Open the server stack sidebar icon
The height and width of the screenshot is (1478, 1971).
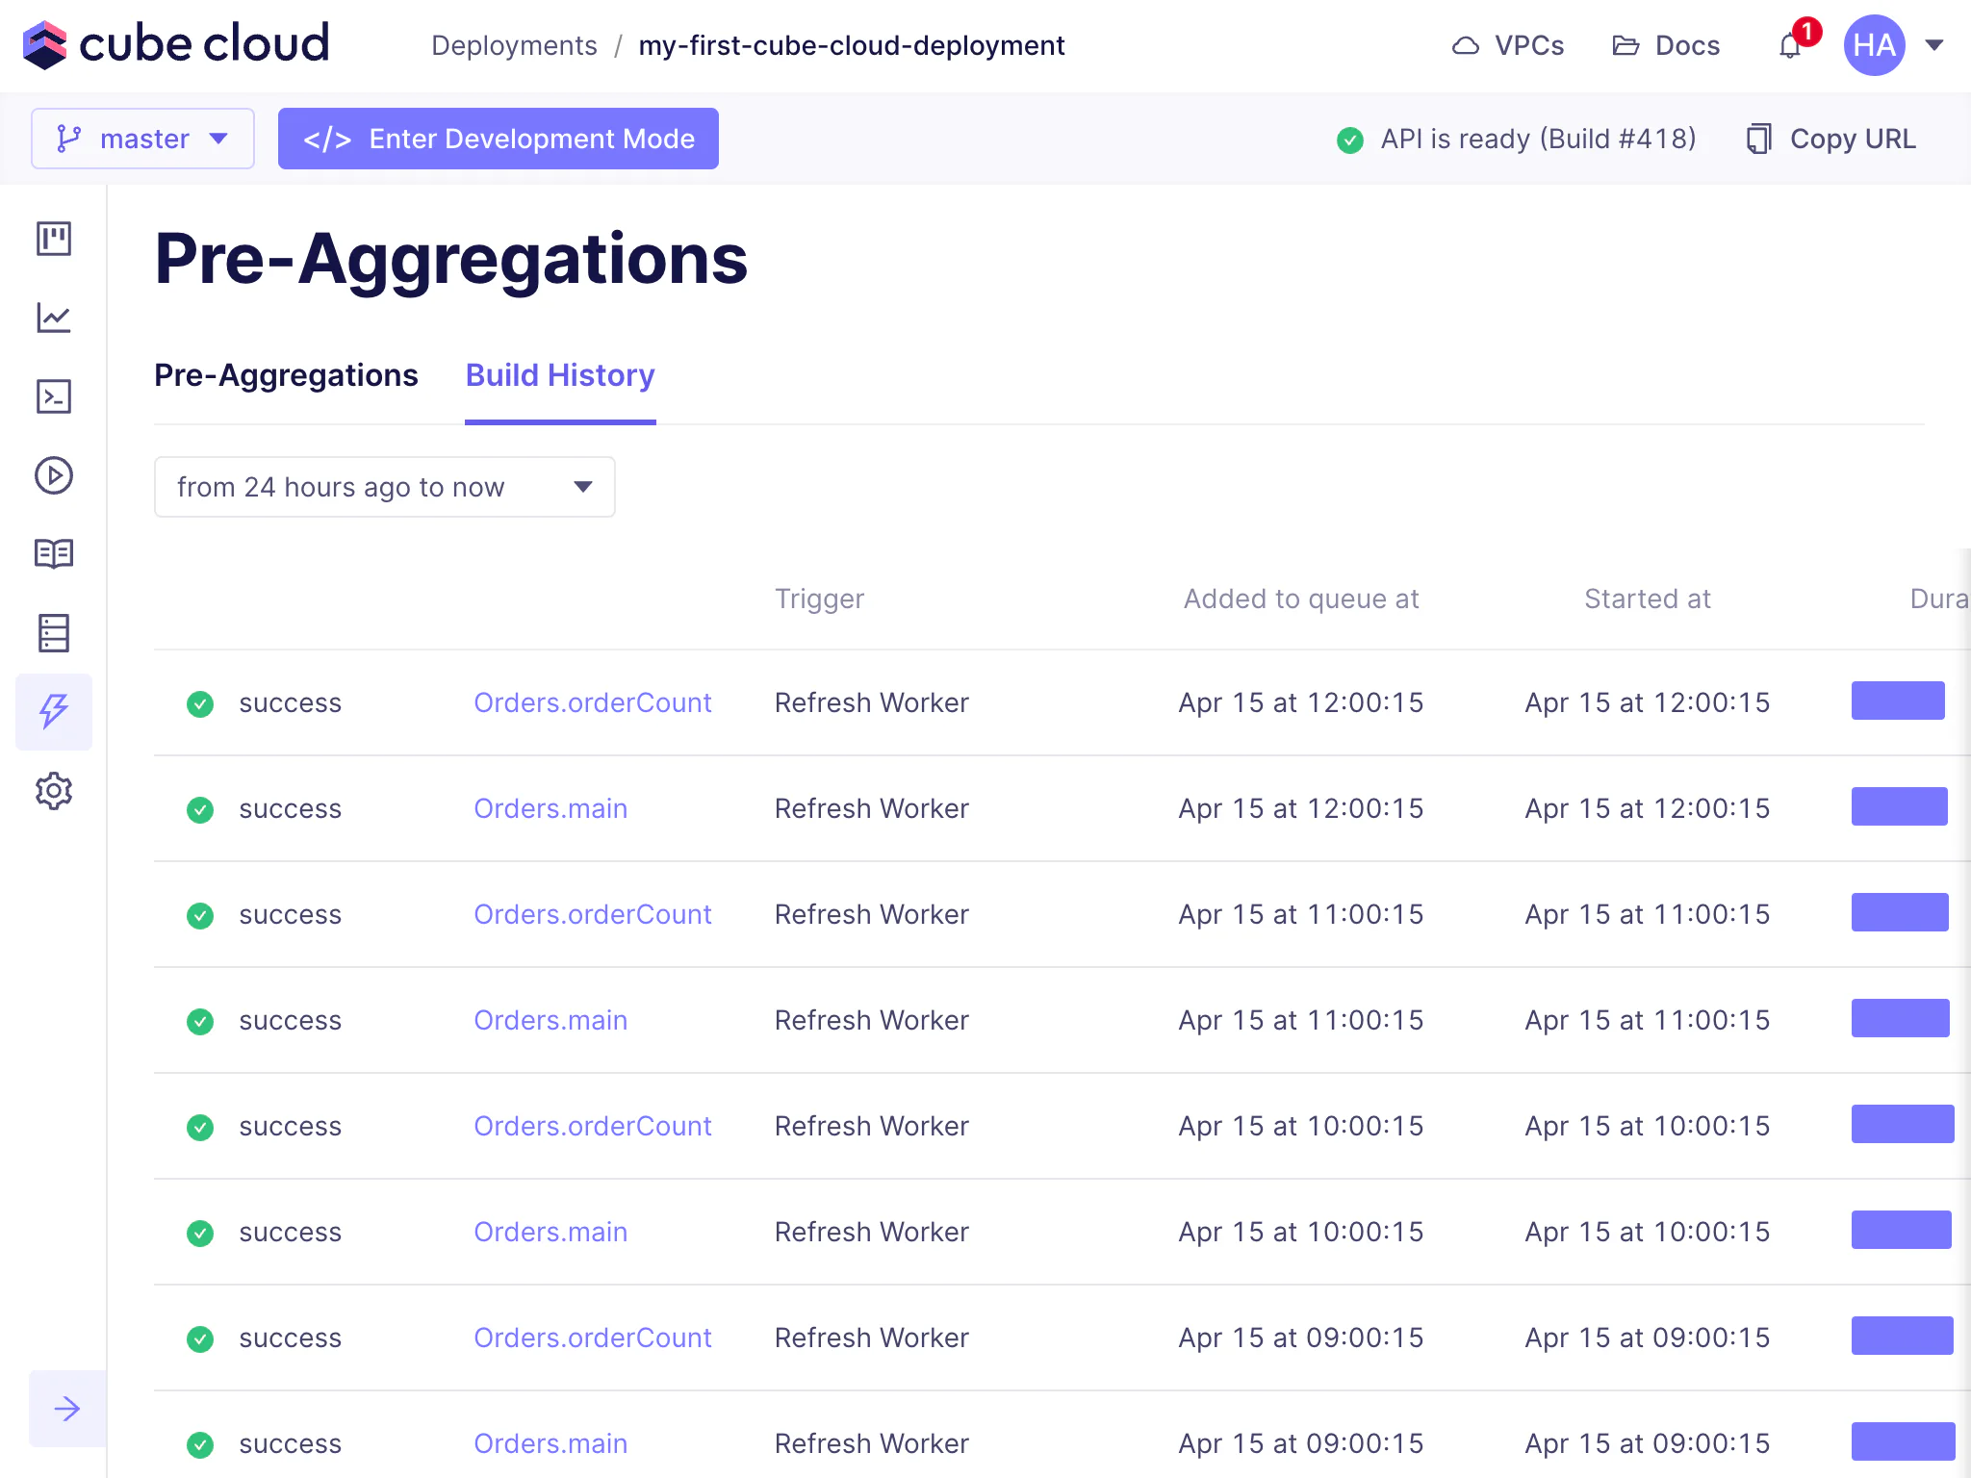54,633
